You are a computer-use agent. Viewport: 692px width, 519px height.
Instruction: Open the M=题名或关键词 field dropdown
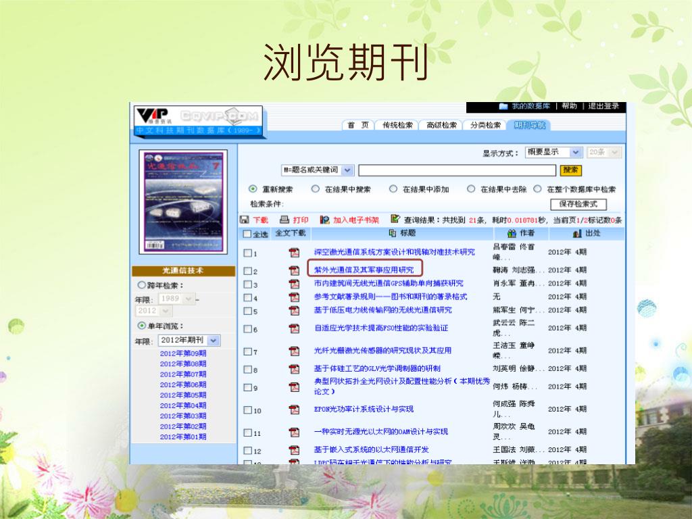(x=318, y=170)
